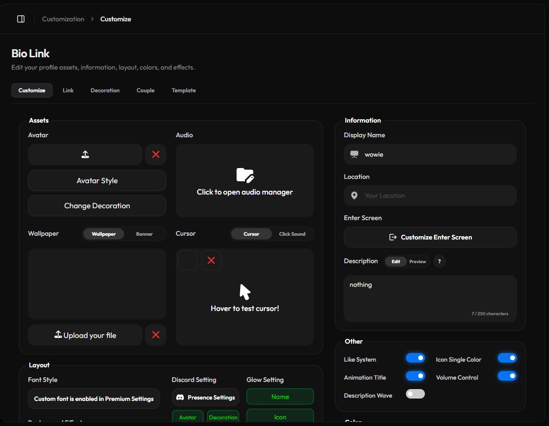The image size is (549, 426).
Task: Open Presence Settings button
Action: pyautogui.click(x=206, y=397)
